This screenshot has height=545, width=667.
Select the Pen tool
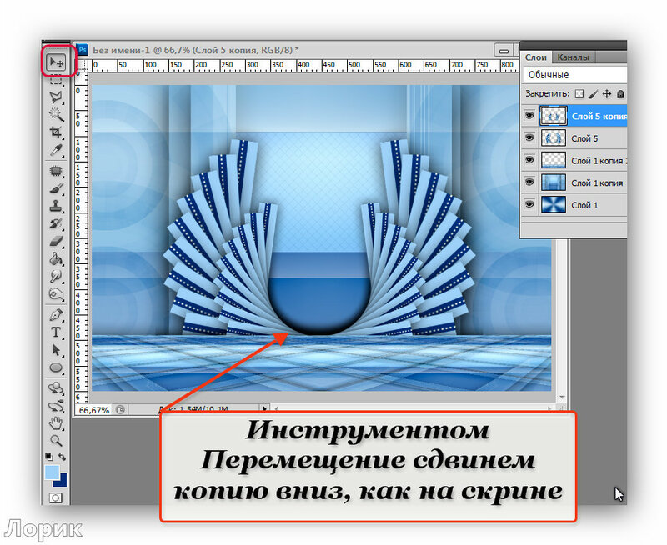coord(56,315)
